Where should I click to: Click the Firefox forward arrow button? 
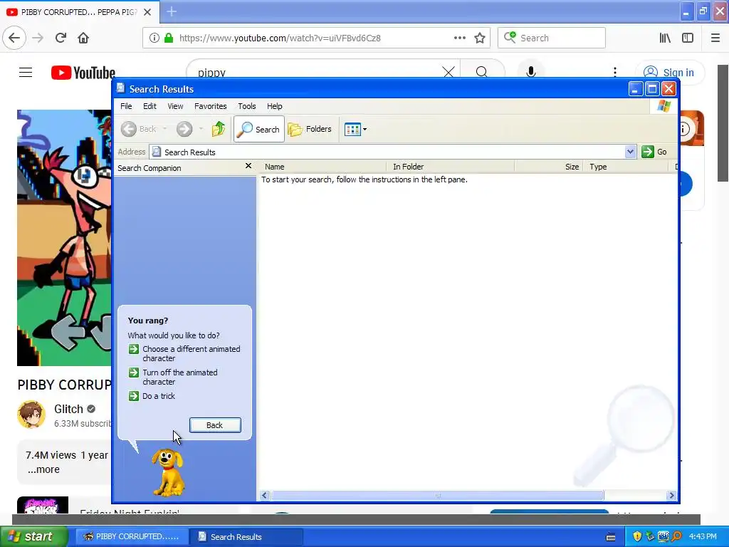[38, 38]
